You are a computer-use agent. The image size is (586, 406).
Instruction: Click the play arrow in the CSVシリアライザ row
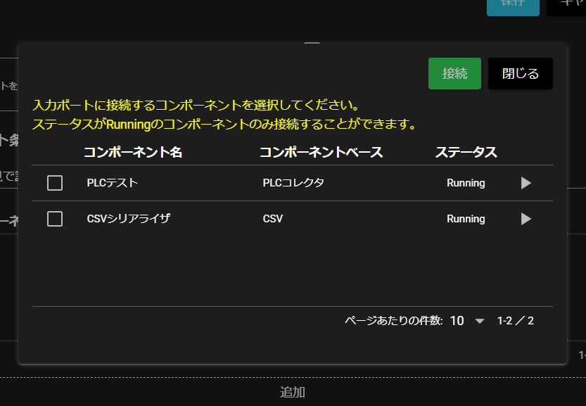click(526, 219)
